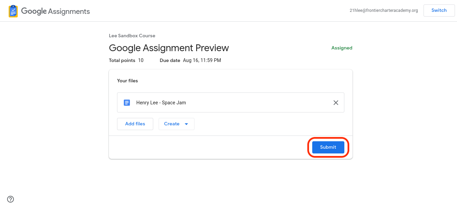Image resolution: width=457 pixels, height=208 pixels.
Task: Click the Add files button
Action: click(x=135, y=124)
